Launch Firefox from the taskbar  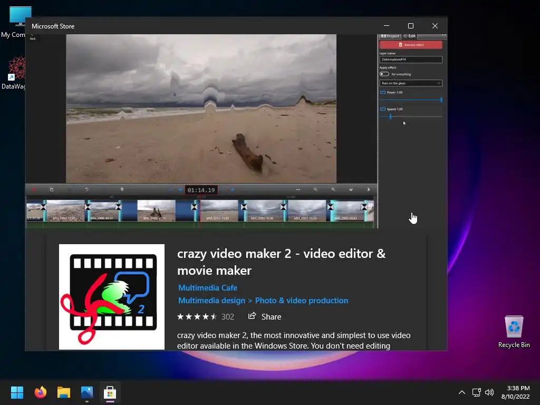click(40, 392)
